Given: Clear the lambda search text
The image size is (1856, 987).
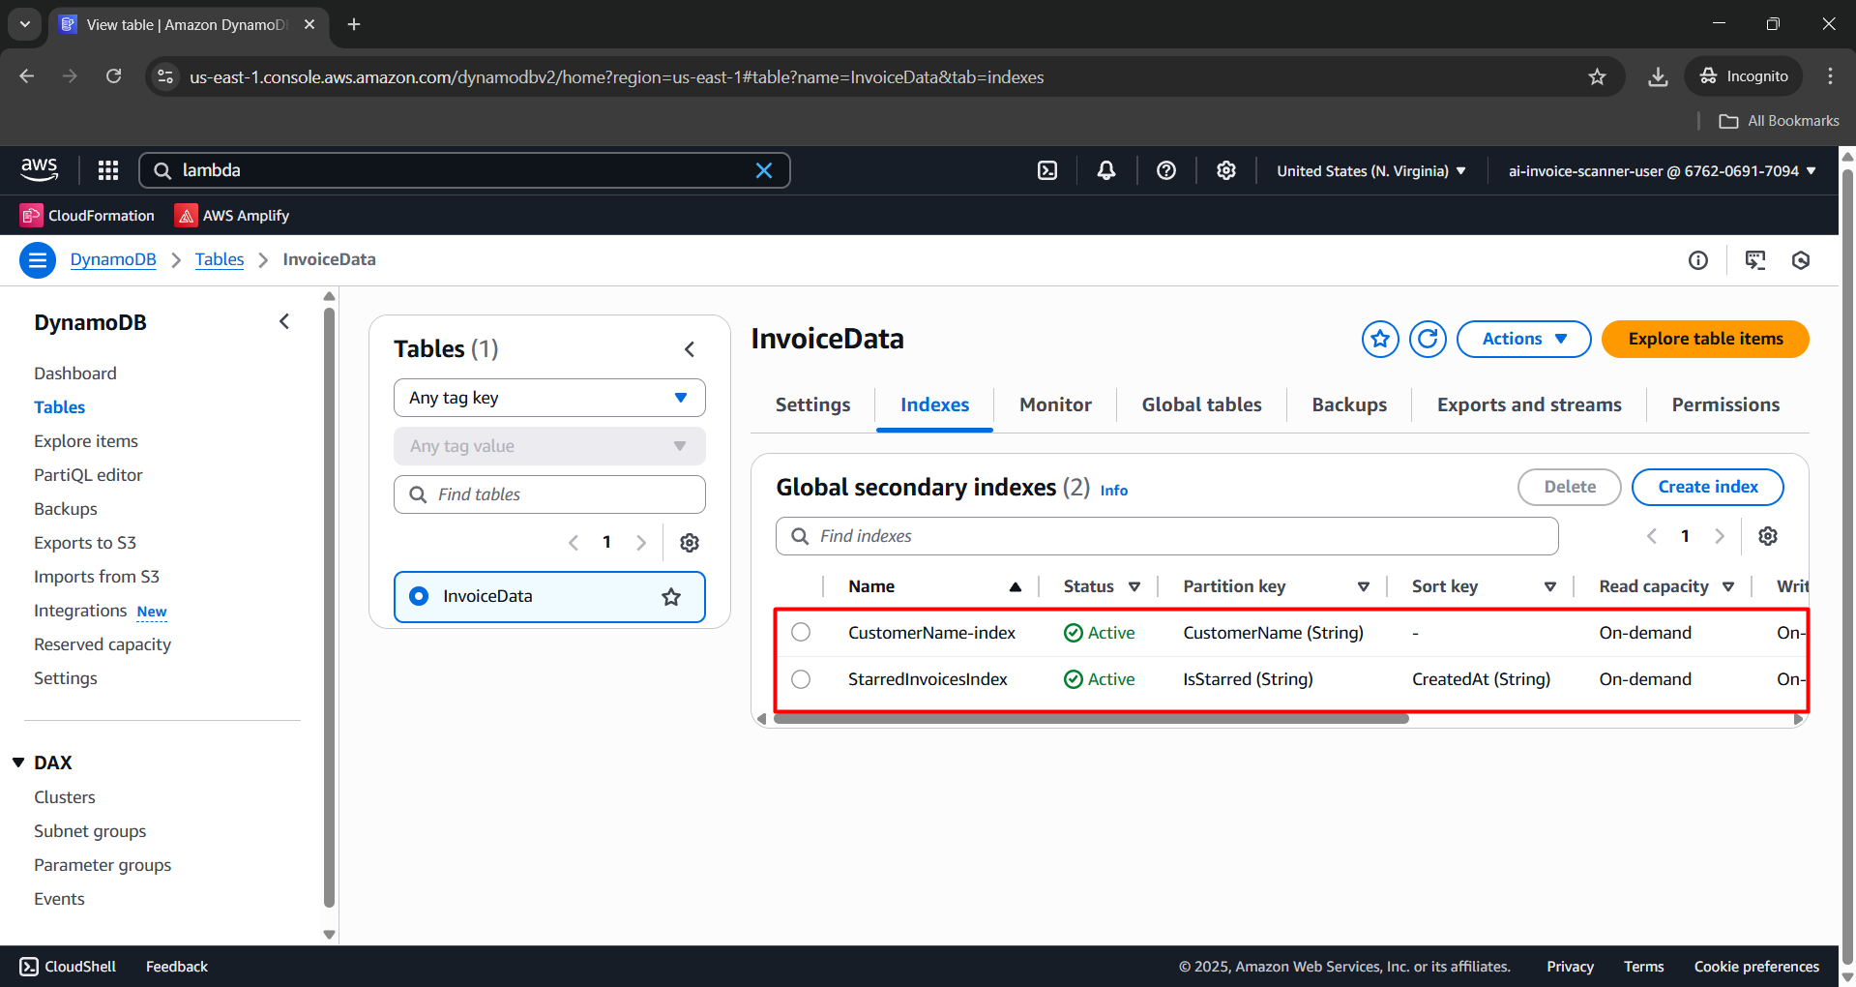Looking at the screenshot, I should [764, 170].
